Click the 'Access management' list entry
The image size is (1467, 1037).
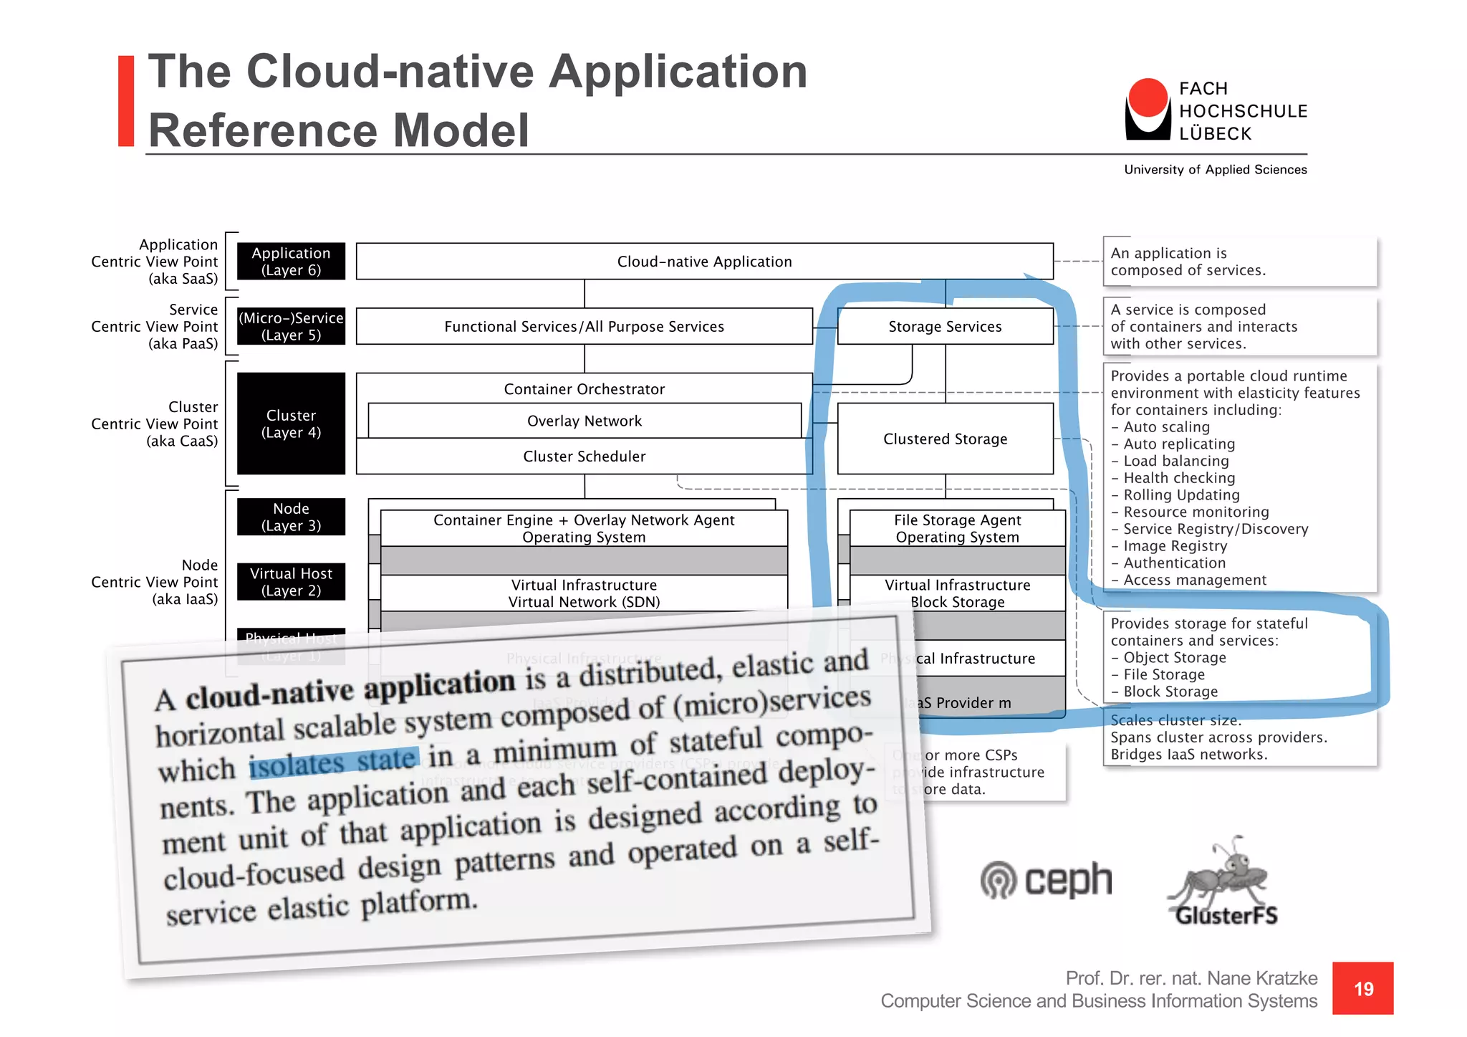[1189, 580]
